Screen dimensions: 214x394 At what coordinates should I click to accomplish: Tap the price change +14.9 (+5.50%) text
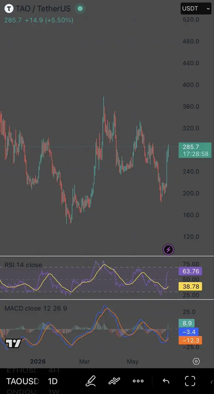click(49, 20)
